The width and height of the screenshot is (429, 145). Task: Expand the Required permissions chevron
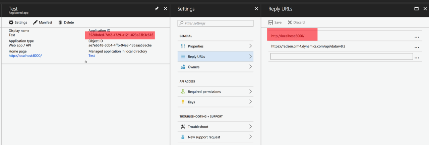click(250, 92)
